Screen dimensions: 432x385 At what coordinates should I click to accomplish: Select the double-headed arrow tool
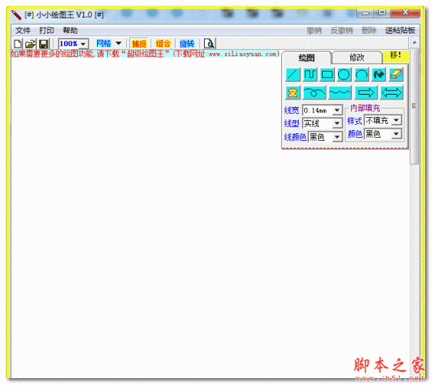391,92
